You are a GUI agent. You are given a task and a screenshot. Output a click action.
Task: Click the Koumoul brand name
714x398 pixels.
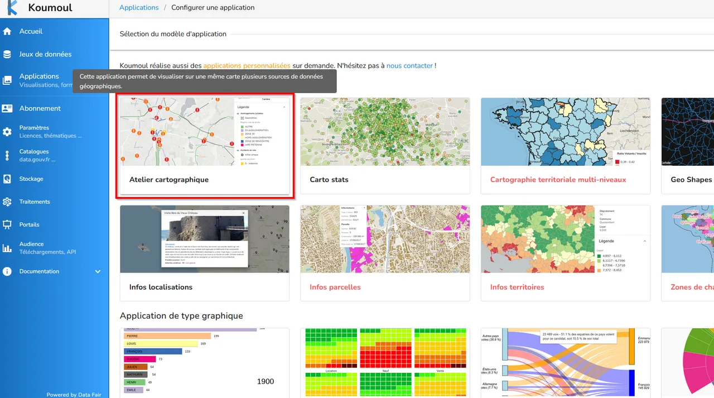pyautogui.click(x=50, y=8)
